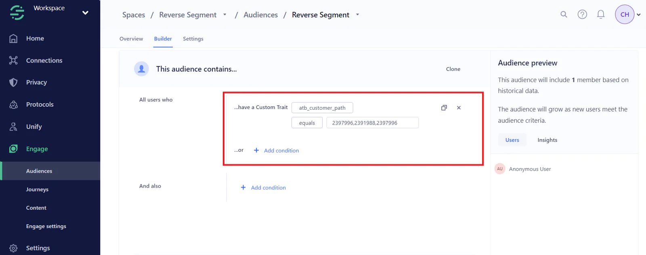Switch to the Overview tab
The height and width of the screenshot is (255, 646).
131,39
